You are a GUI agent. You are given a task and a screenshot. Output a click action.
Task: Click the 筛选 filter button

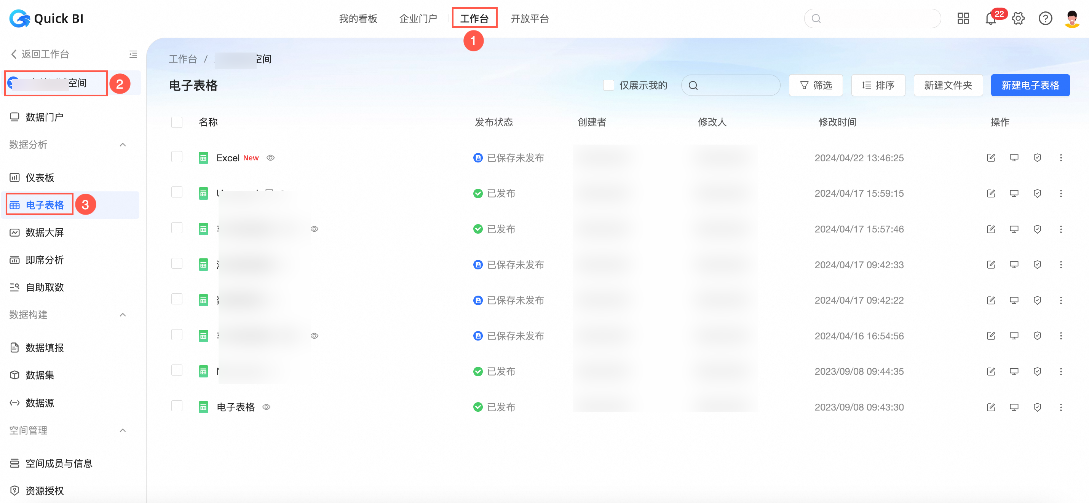tap(816, 85)
